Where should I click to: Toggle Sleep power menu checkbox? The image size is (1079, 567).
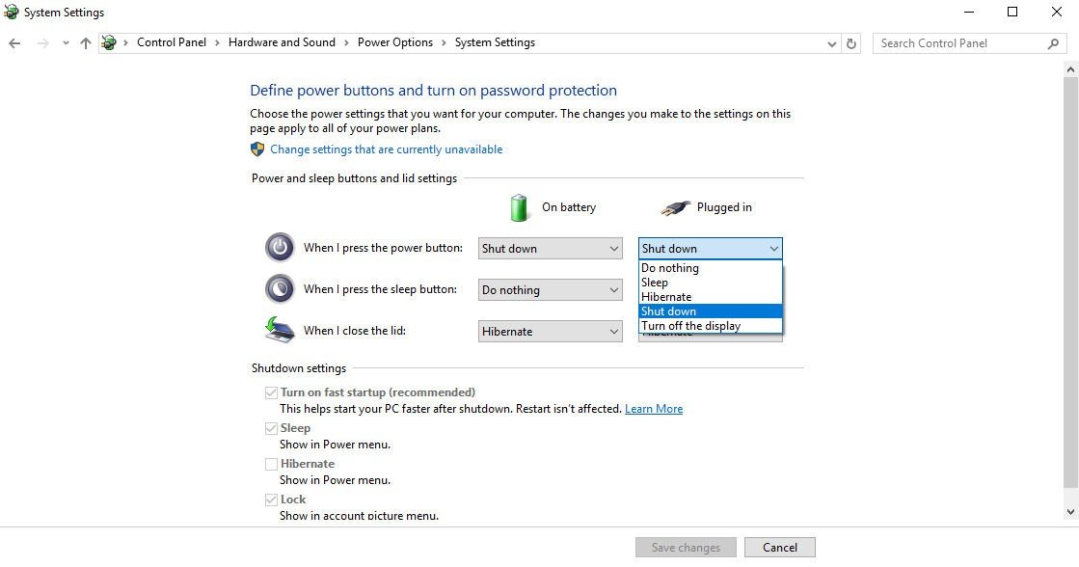pyautogui.click(x=271, y=429)
